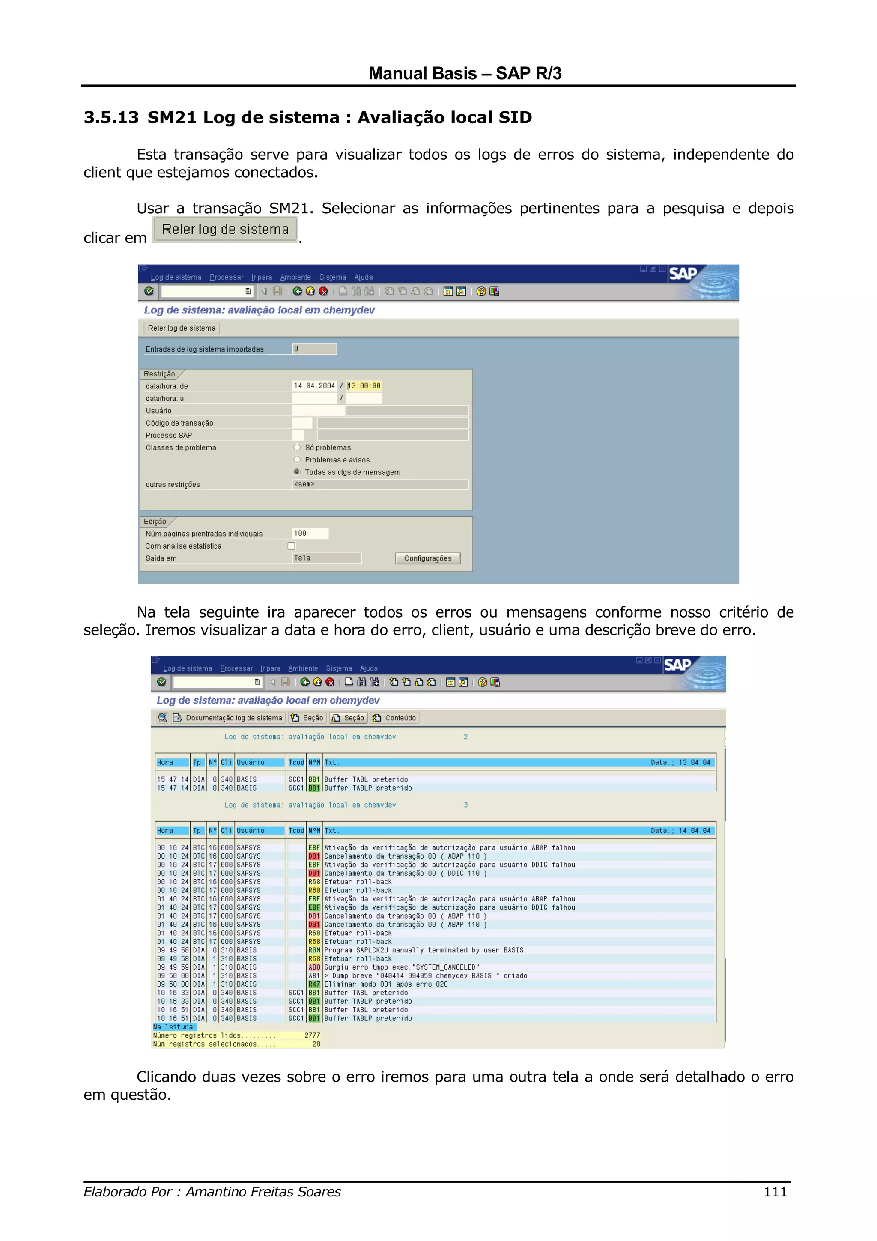Click the yellow Exit icon in the lower SAP window
Screen dimensions: 877x1241
317,682
